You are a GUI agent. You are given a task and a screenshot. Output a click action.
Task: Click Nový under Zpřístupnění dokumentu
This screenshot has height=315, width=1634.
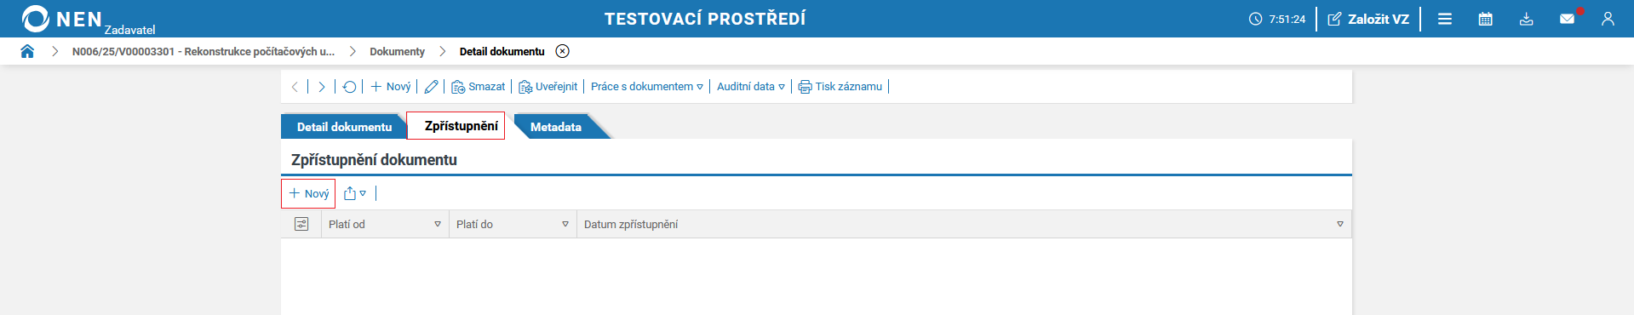pos(308,194)
